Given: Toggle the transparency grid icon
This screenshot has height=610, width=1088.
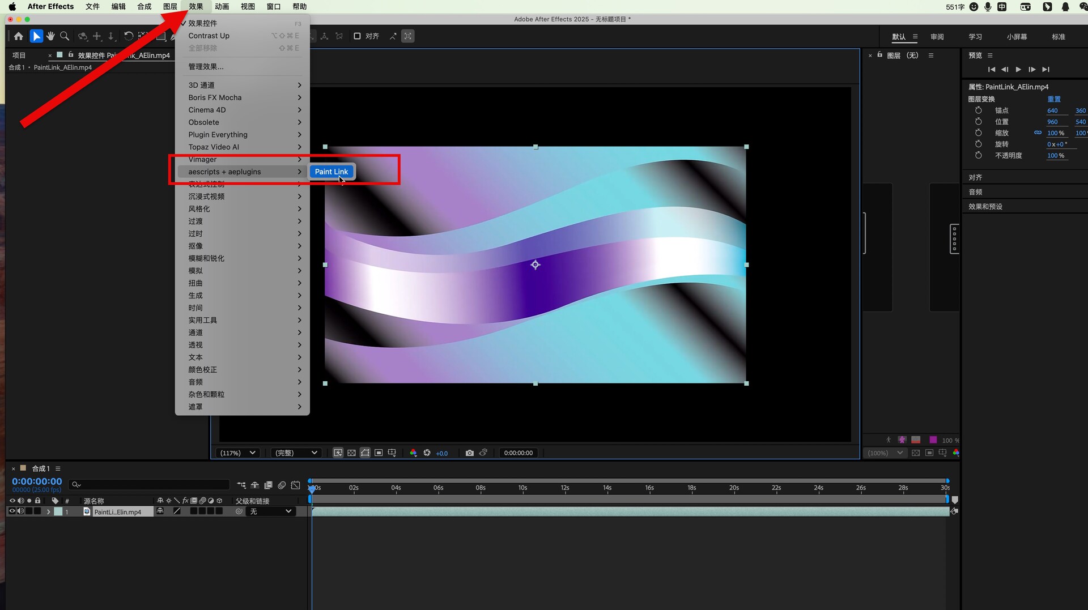Looking at the screenshot, I should click(351, 453).
